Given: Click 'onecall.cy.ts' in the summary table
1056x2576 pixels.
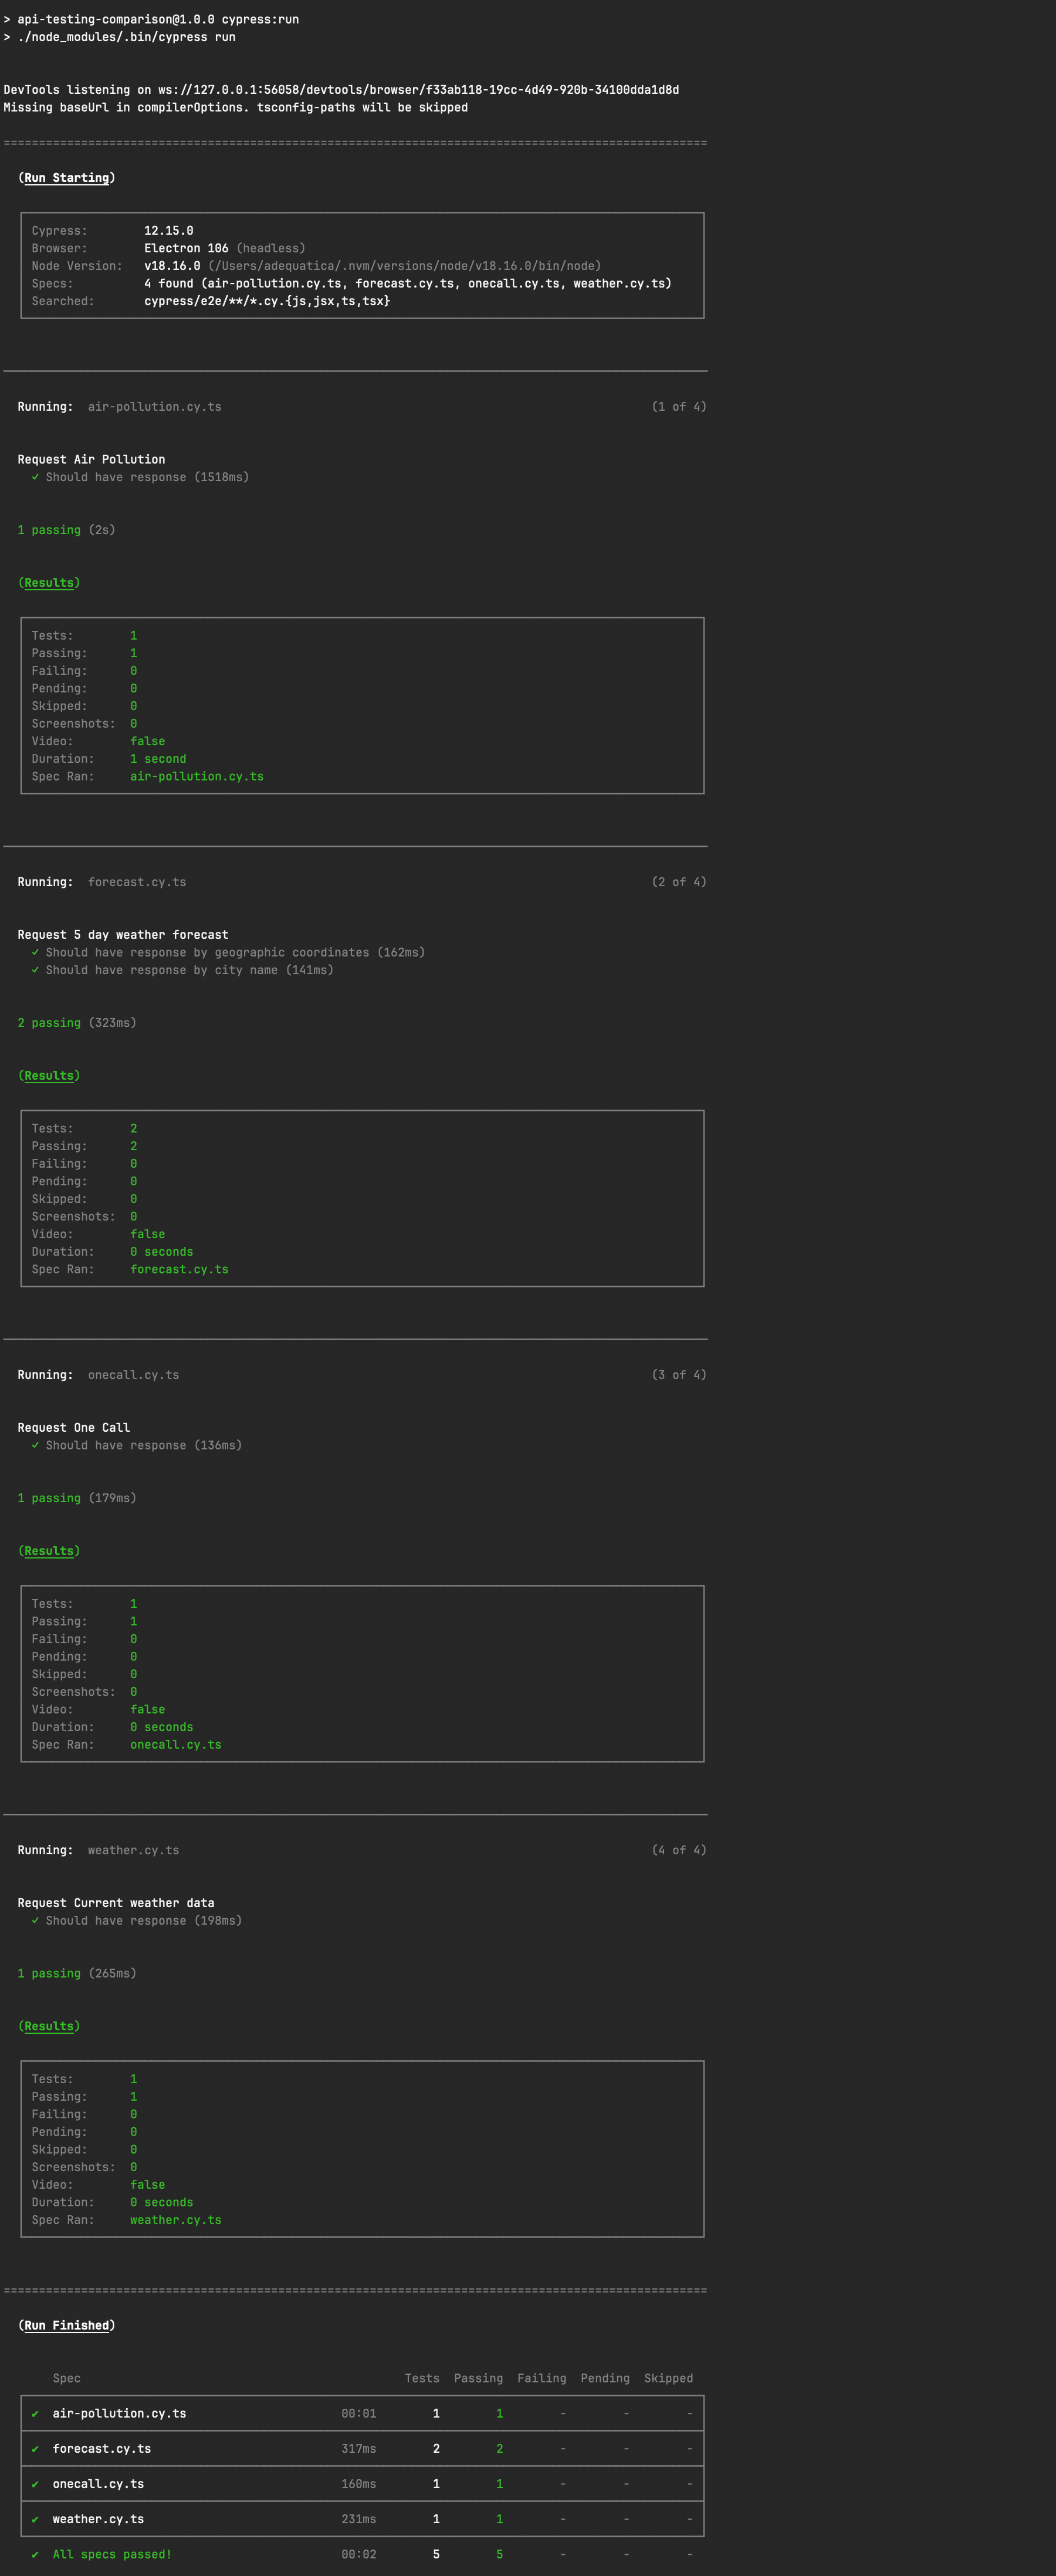Looking at the screenshot, I should (98, 2484).
